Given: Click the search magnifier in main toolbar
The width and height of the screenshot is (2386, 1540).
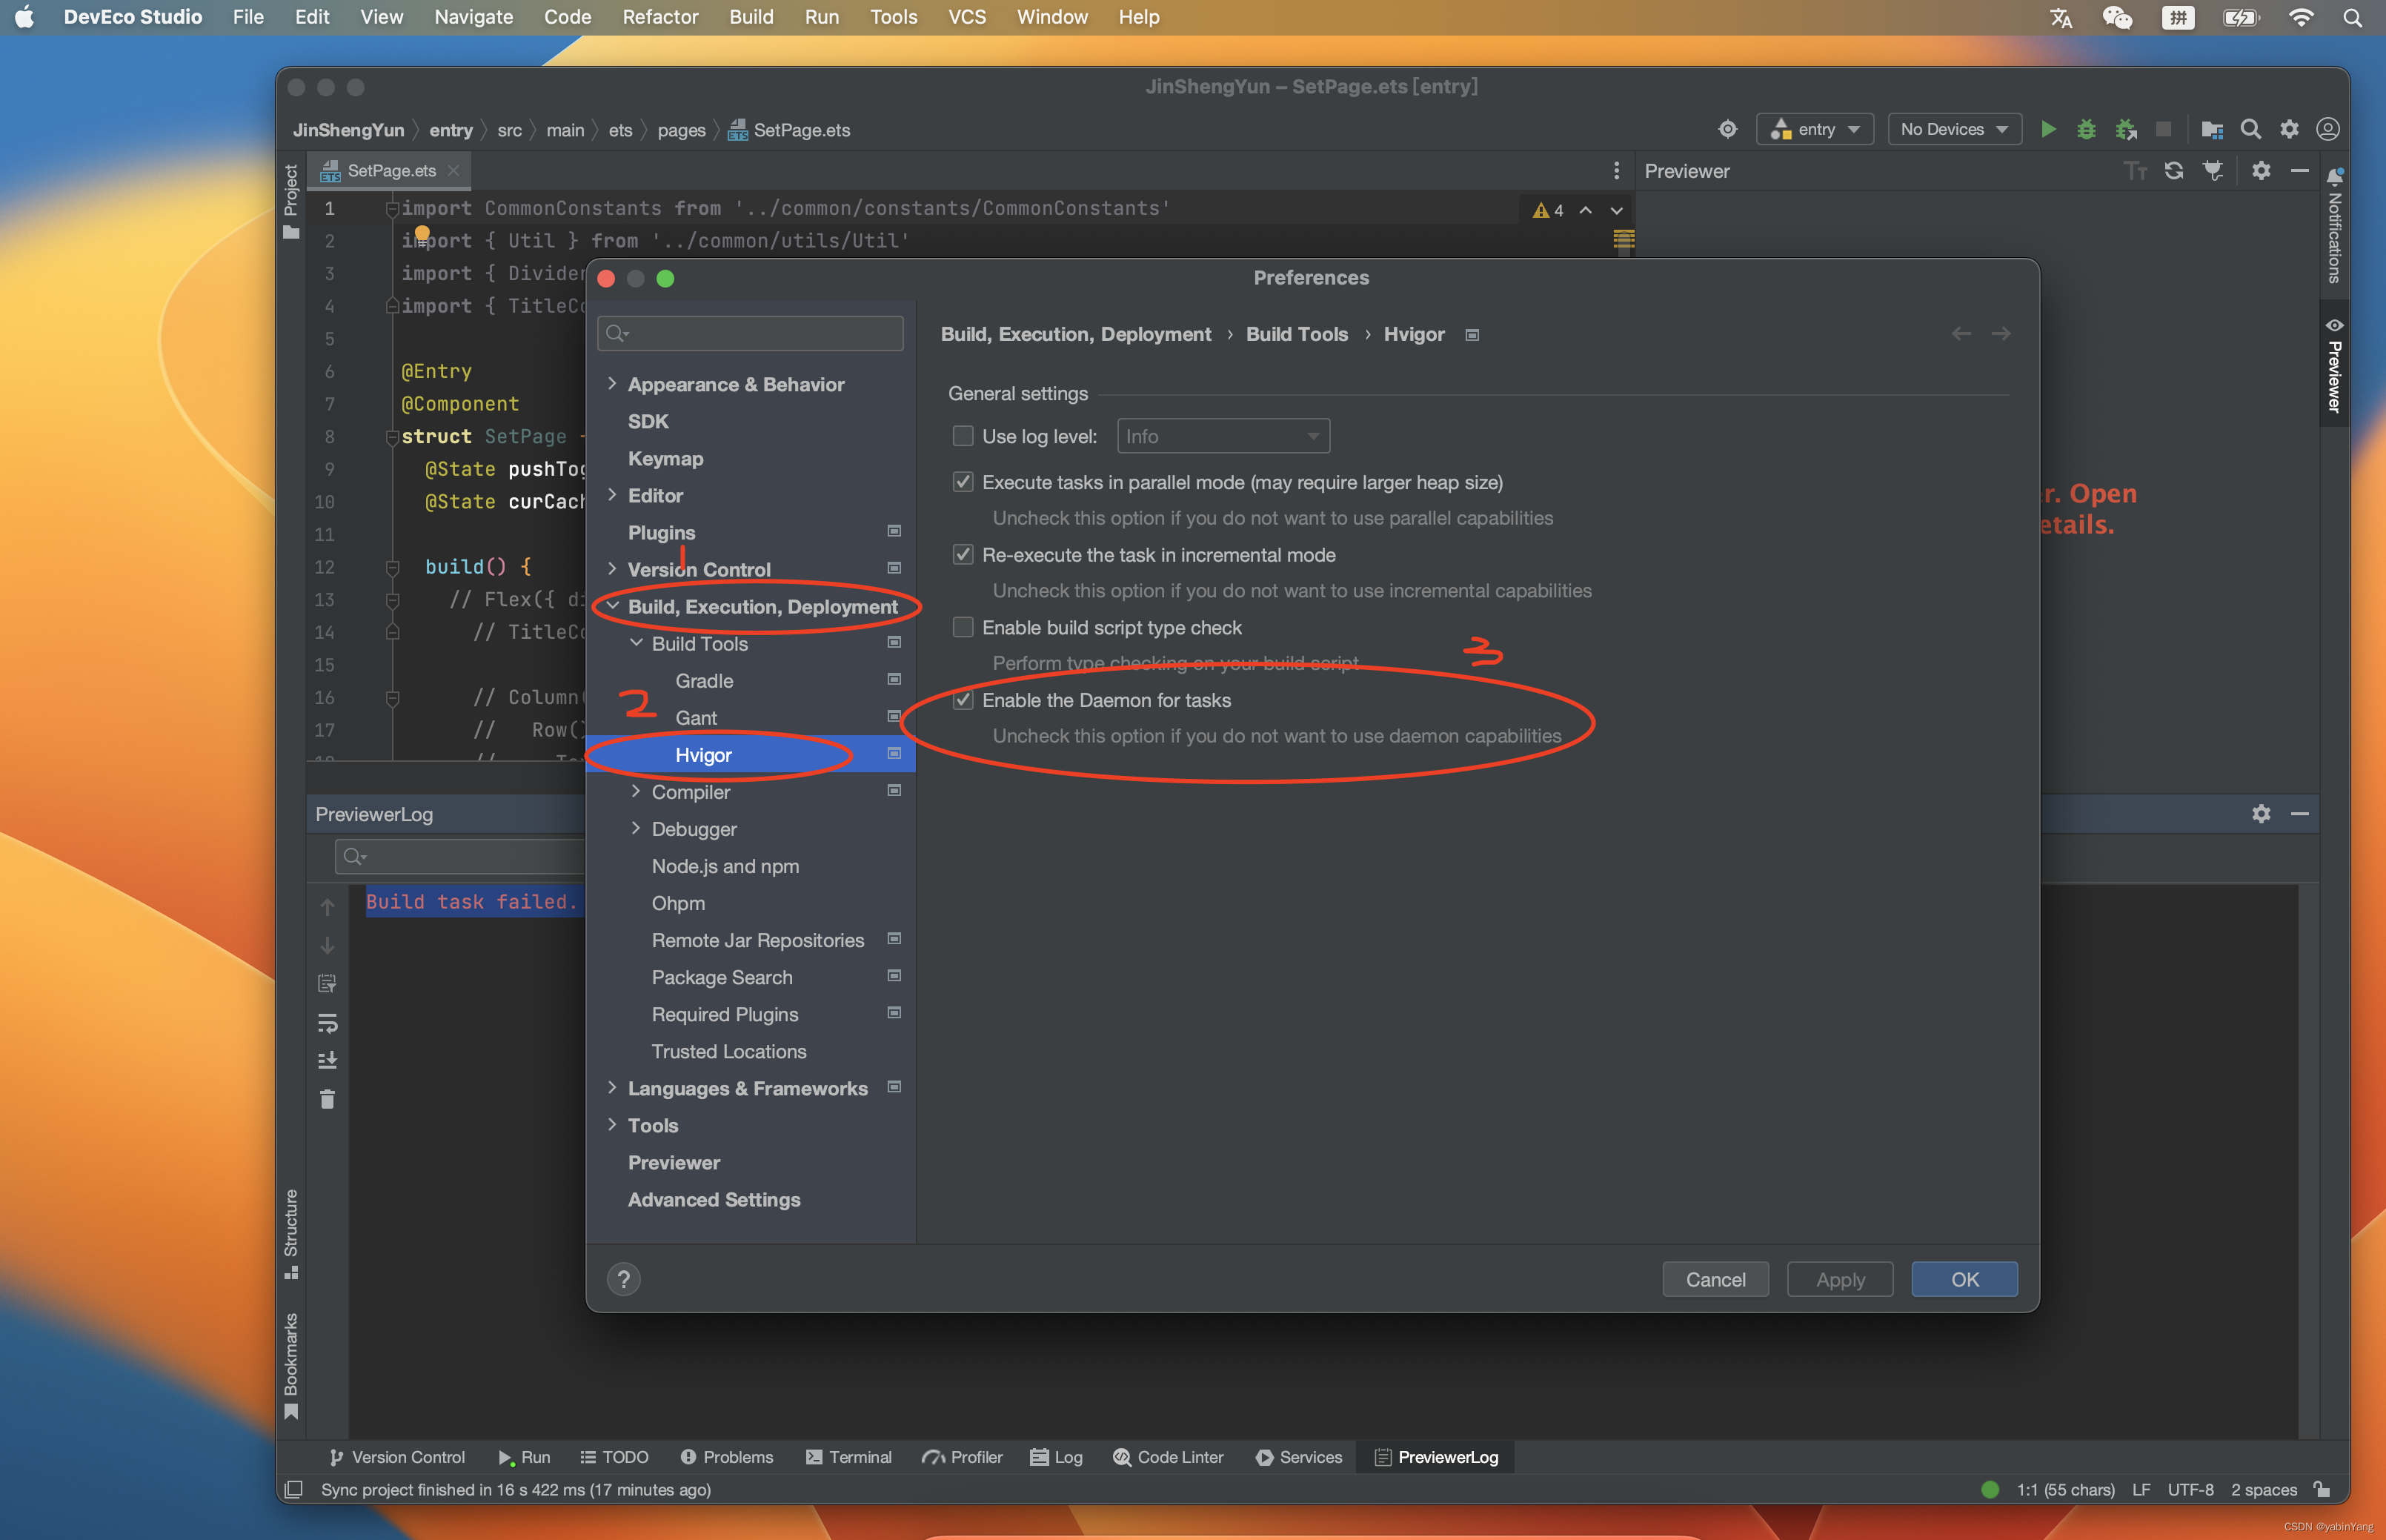Looking at the screenshot, I should [2250, 129].
